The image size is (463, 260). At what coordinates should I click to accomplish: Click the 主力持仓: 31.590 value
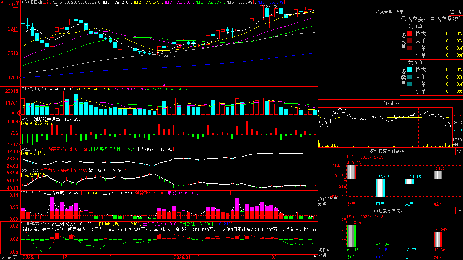click(x=156, y=149)
